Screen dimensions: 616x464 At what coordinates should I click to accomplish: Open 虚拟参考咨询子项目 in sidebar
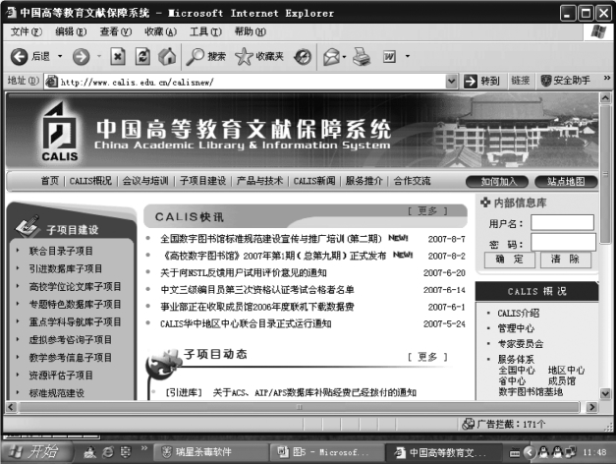click(x=71, y=340)
